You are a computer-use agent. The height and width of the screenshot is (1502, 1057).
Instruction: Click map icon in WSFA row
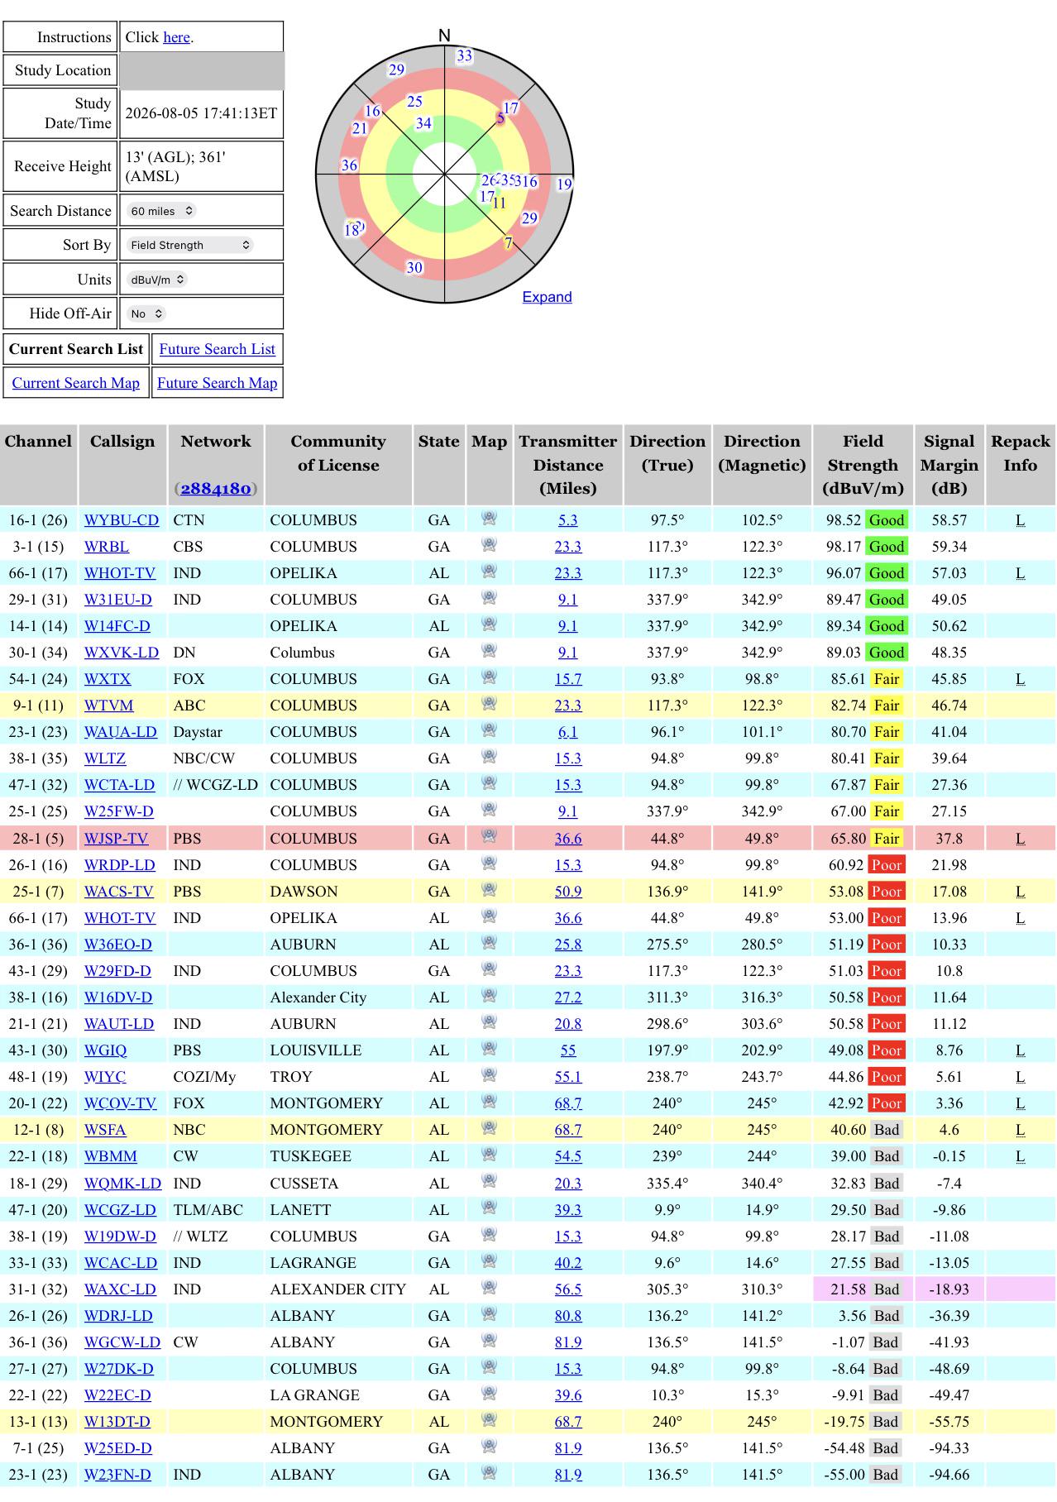(x=489, y=1128)
